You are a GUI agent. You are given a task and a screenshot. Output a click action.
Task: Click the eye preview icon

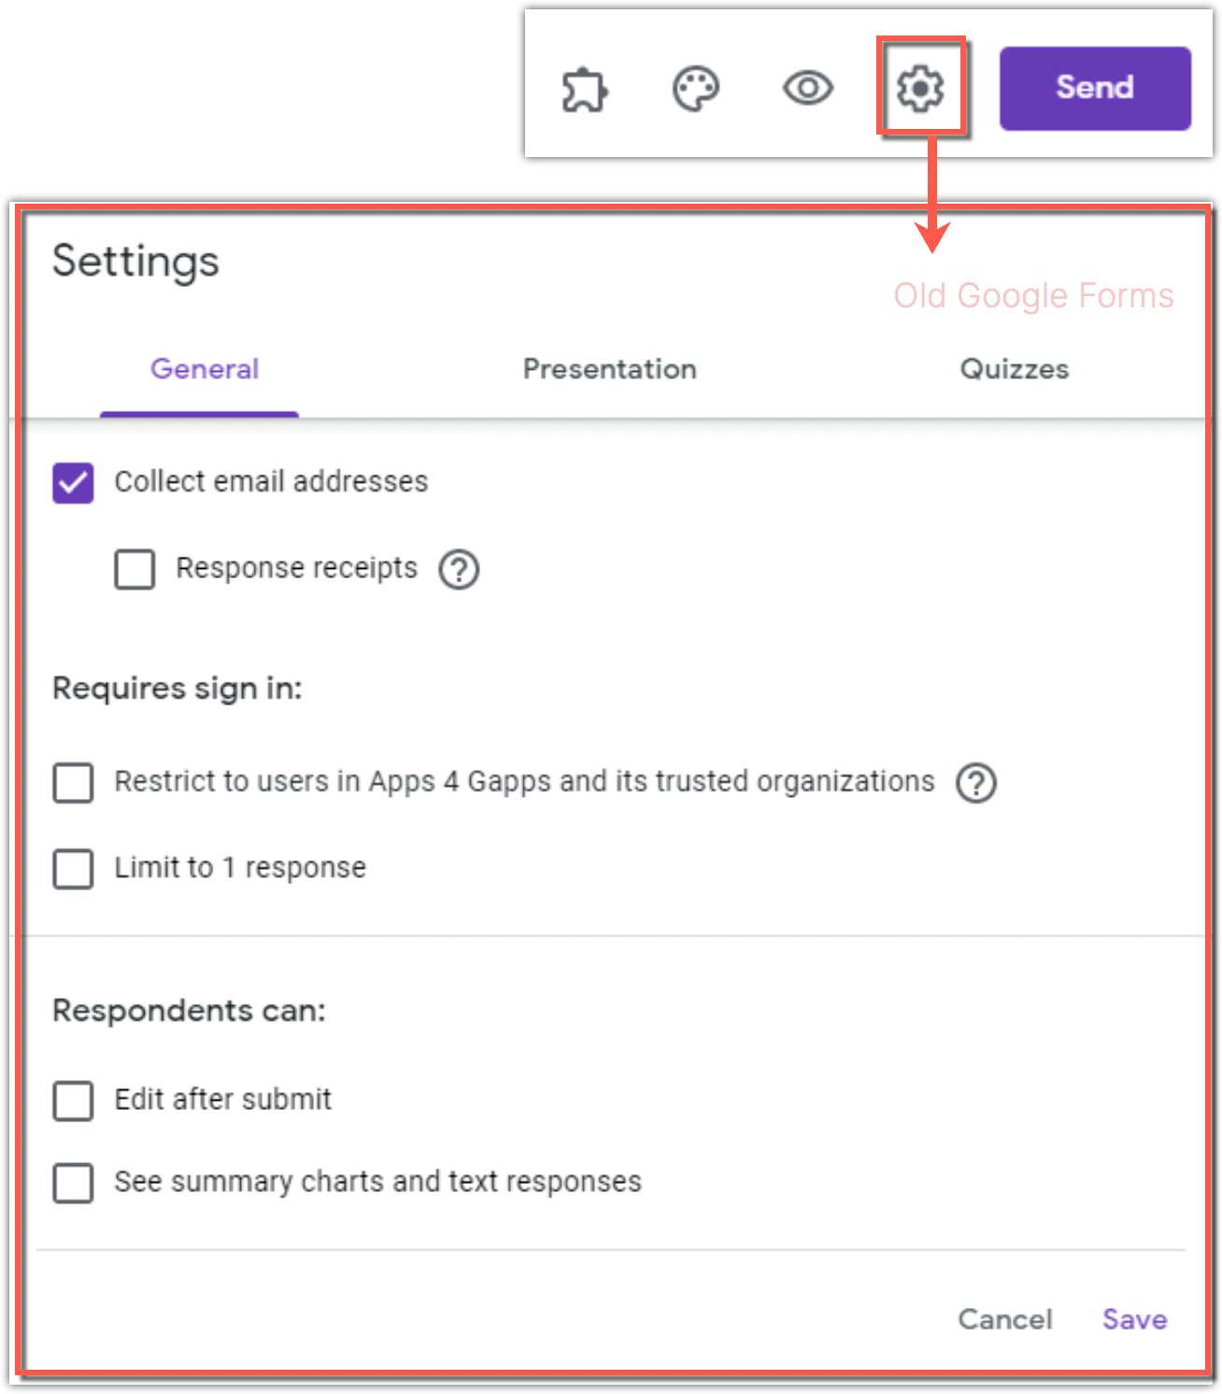coord(808,89)
